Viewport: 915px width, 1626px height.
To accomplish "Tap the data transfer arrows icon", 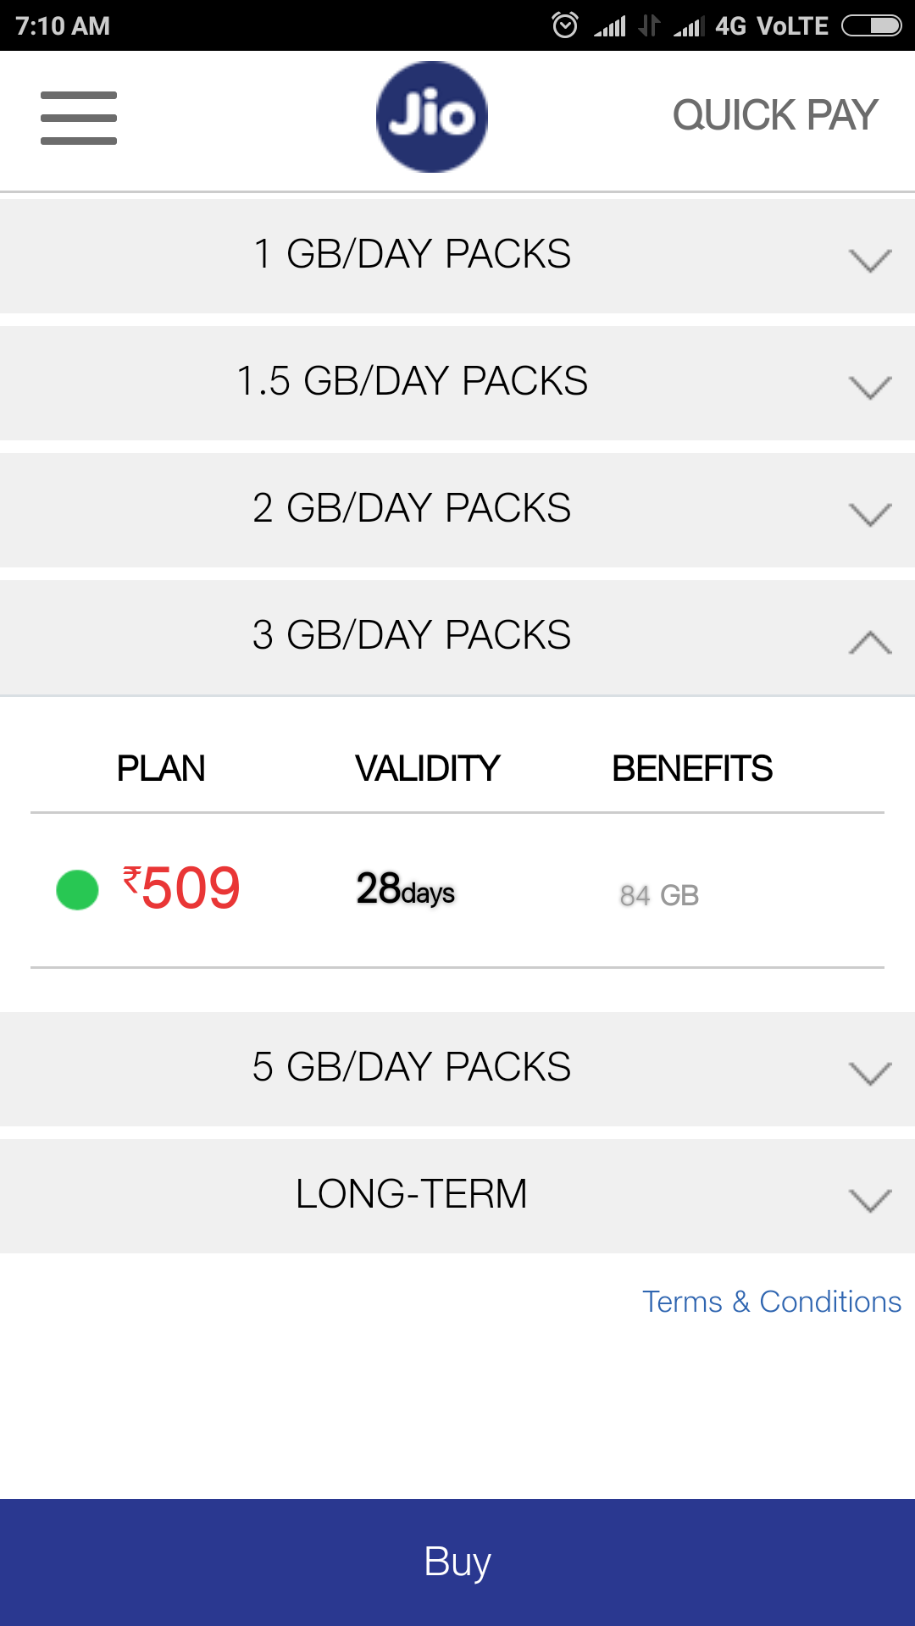I will point(649,25).
